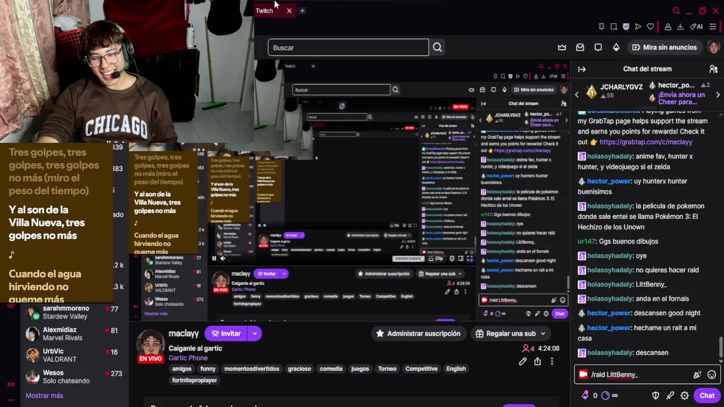The height and width of the screenshot is (407, 724).
Task: Open the notifications inbox icon
Action: (580, 47)
